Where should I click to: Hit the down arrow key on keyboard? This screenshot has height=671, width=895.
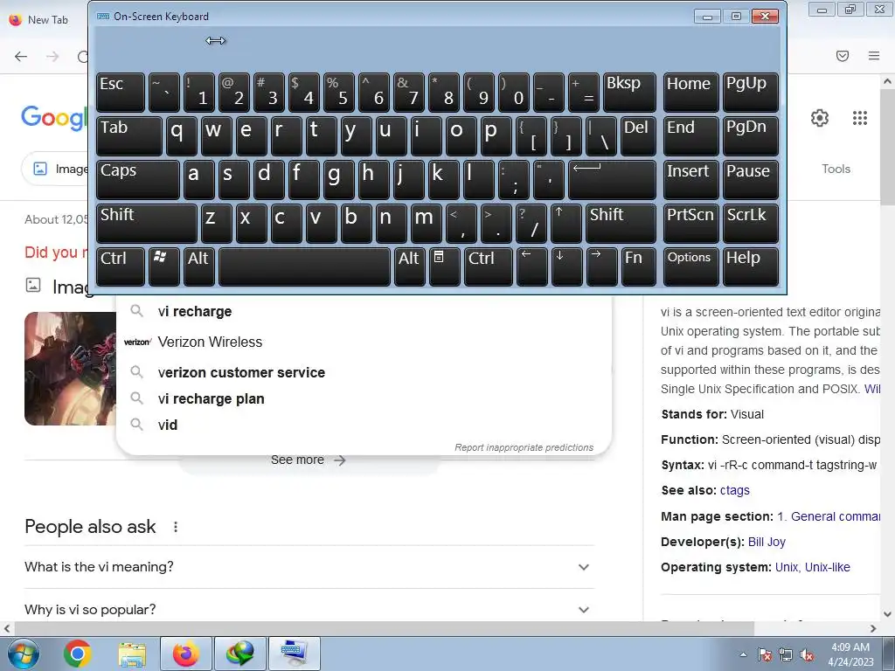[x=566, y=266]
